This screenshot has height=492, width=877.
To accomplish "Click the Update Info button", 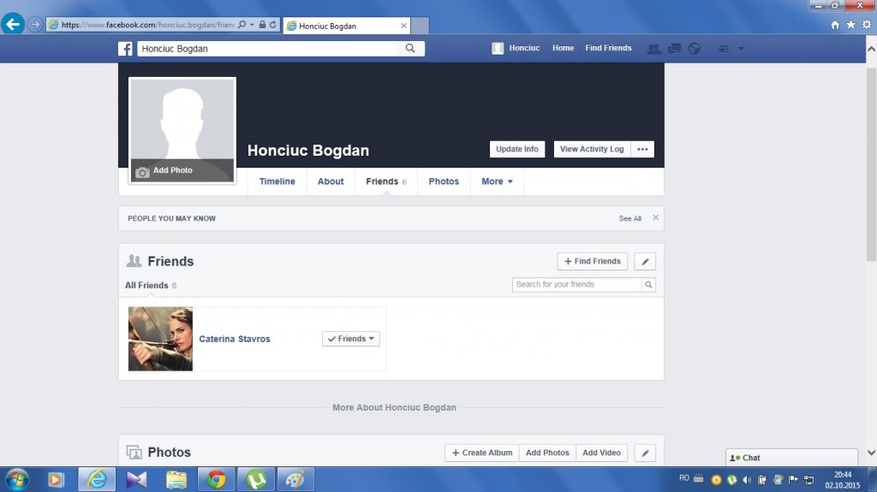I will coord(516,149).
